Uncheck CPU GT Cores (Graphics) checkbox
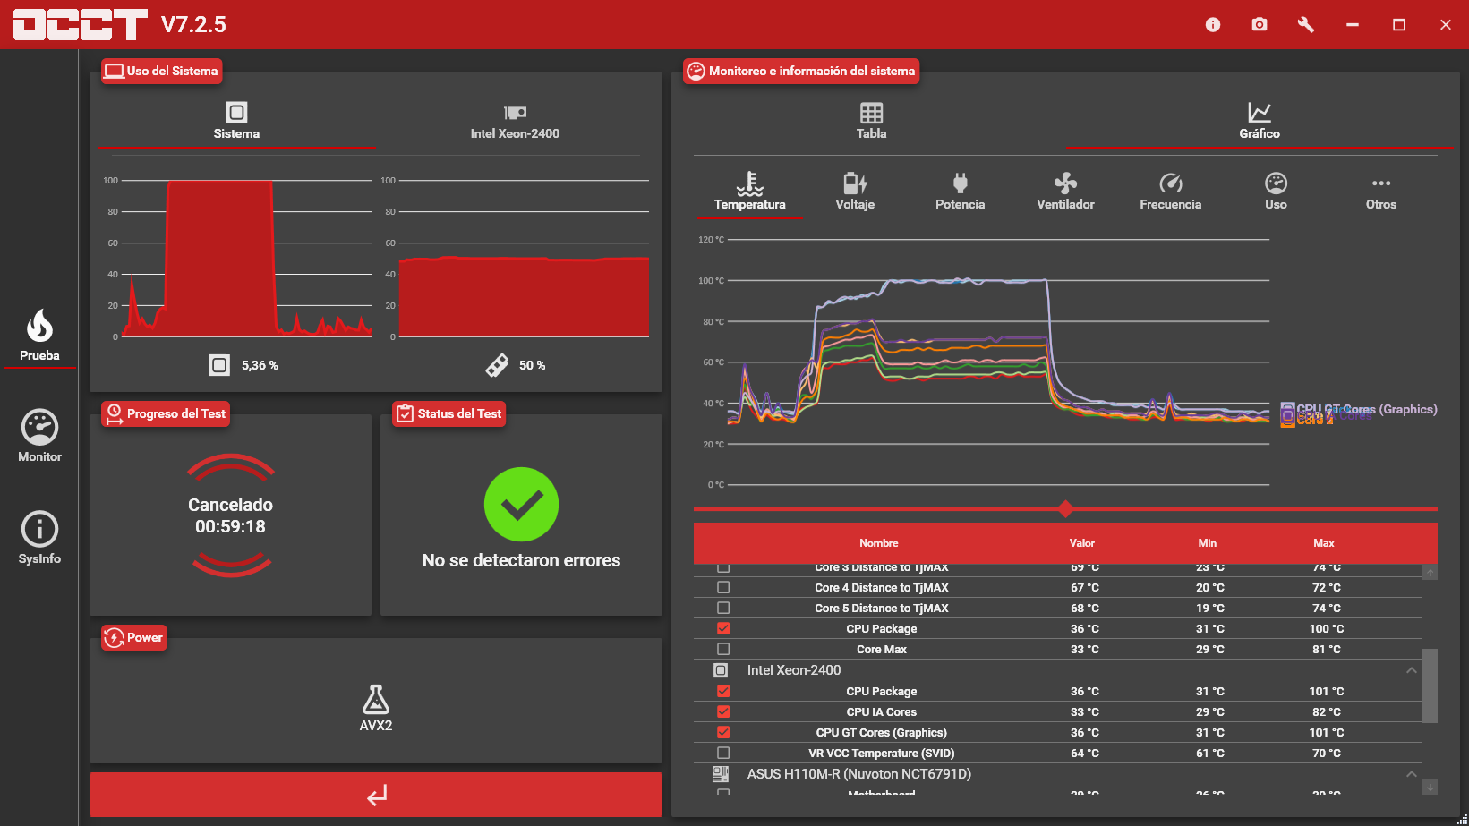The width and height of the screenshot is (1469, 826). point(723,732)
